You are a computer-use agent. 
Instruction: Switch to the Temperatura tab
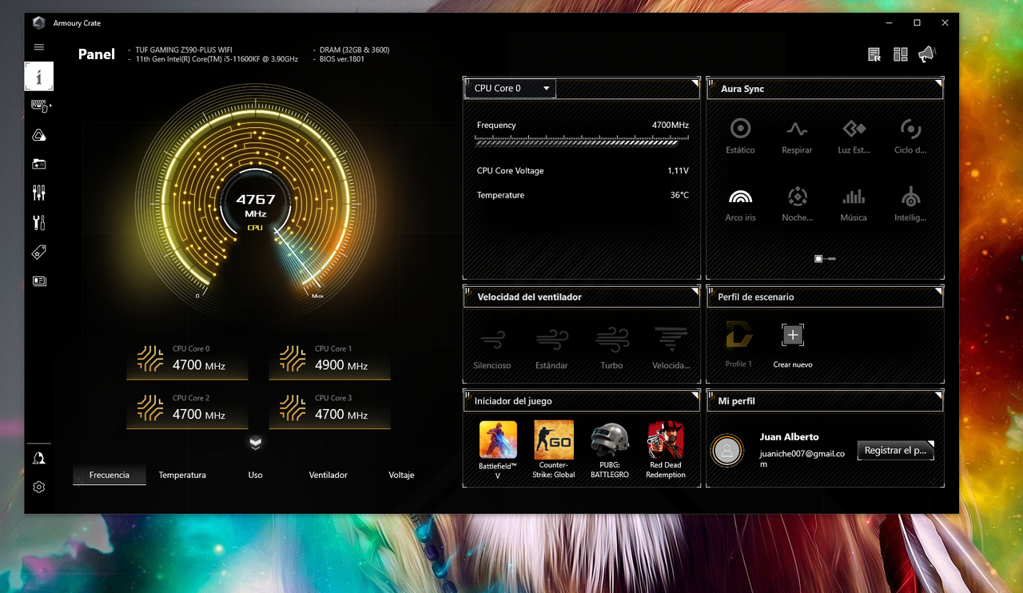click(x=182, y=475)
